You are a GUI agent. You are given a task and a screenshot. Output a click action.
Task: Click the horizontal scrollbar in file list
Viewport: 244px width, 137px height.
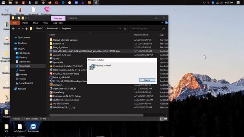pyautogui.click(x=96, y=115)
